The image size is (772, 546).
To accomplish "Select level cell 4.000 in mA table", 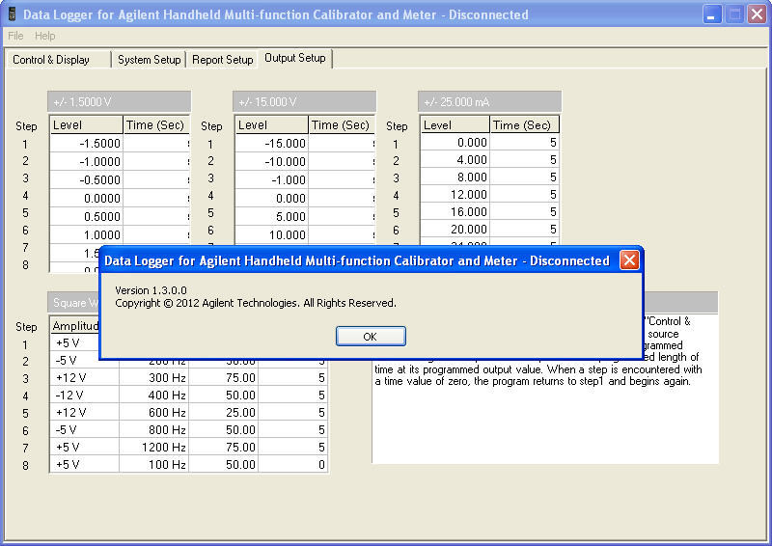I will tap(455, 159).
